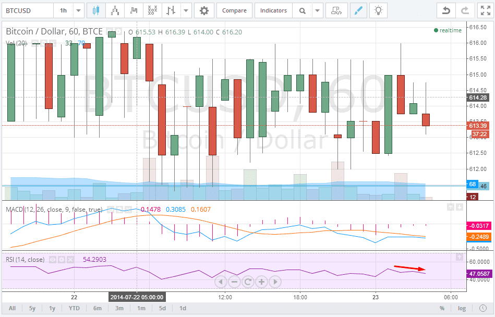Open the Indicators menu
Viewport: 495px width, 317px height.
(273, 10)
